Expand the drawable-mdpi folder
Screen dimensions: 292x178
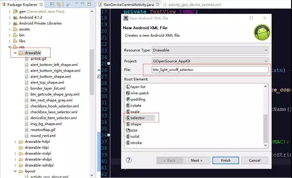pos(15,154)
